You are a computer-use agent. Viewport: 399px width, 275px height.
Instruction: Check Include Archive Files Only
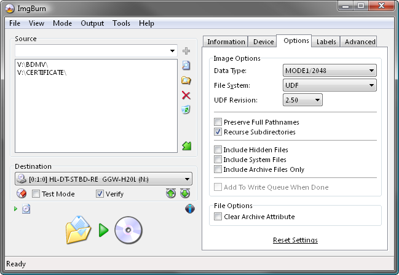[x=218, y=169]
